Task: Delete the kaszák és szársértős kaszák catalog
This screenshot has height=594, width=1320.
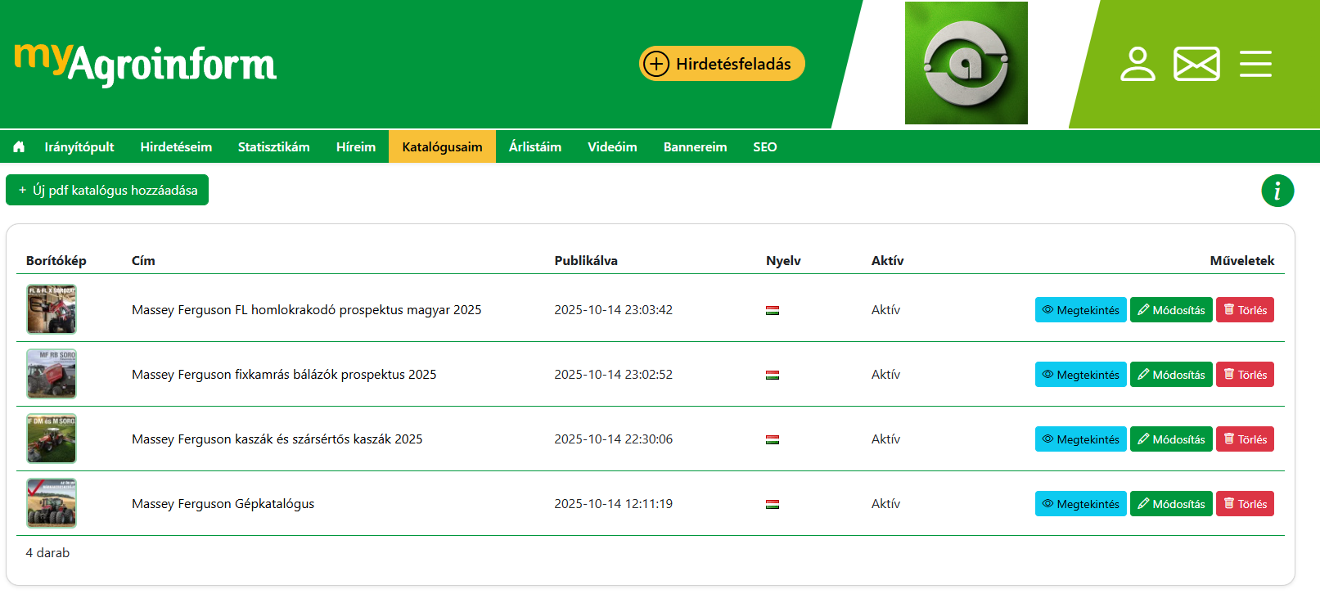Action: (1244, 439)
